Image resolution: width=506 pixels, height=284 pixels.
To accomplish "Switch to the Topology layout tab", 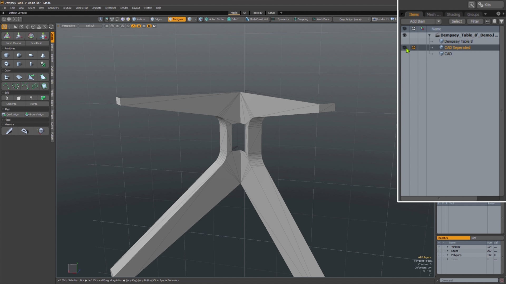I will point(257,13).
